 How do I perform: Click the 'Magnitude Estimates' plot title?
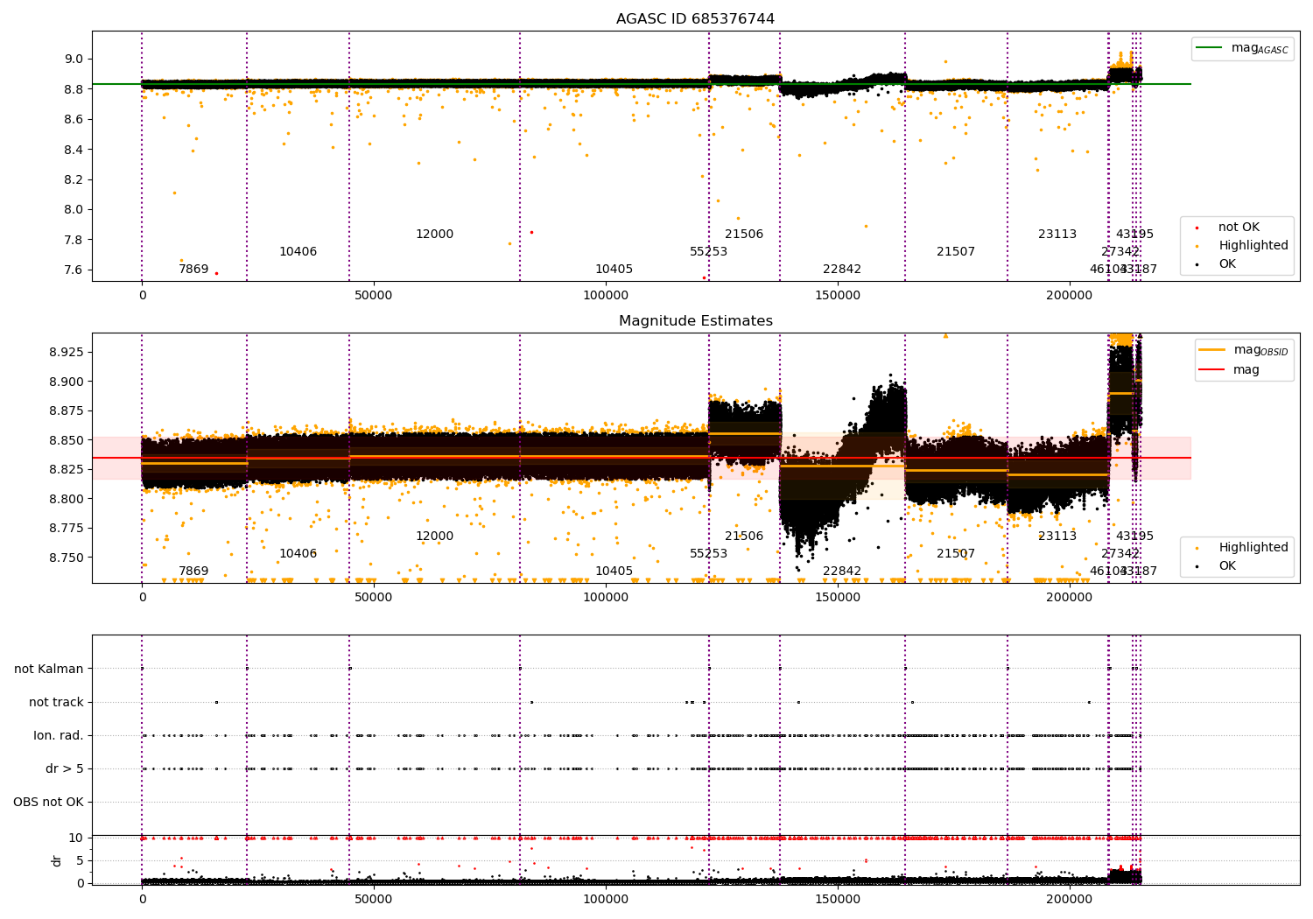tap(695, 320)
